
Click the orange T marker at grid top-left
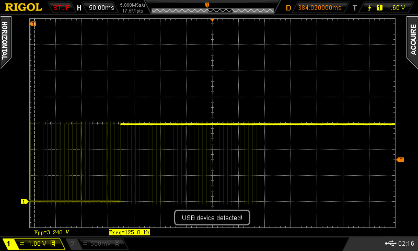coord(33,24)
